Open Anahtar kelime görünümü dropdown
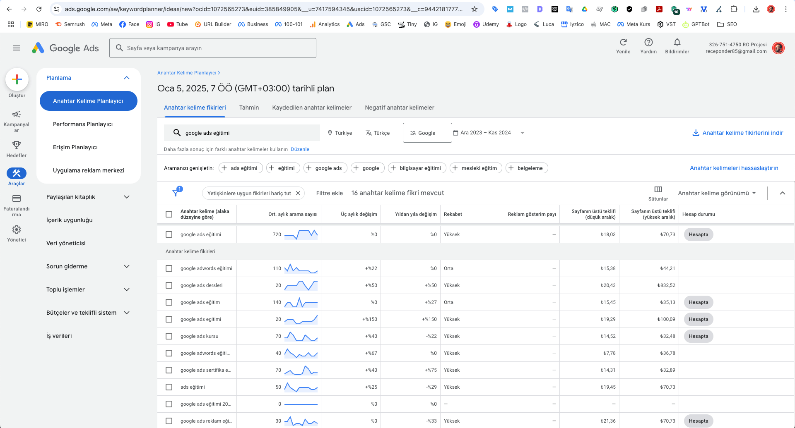The width and height of the screenshot is (795, 428). (x=717, y=193)
